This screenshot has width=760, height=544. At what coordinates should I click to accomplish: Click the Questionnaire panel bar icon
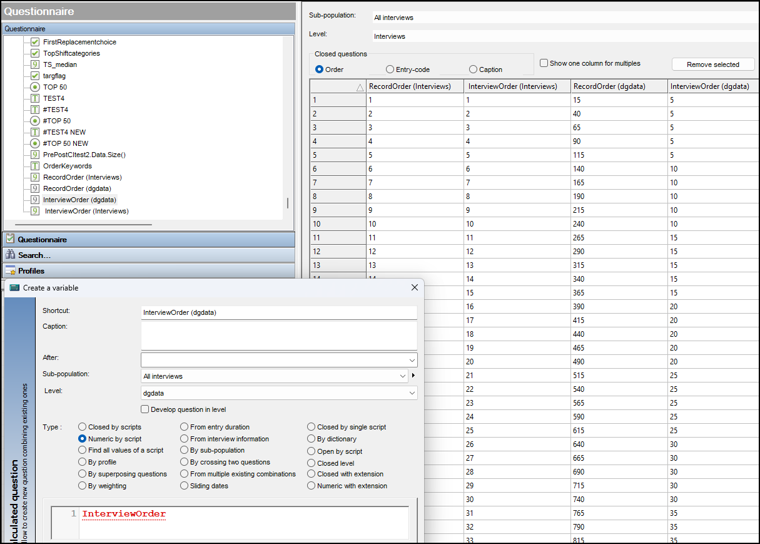click(10, 239)
